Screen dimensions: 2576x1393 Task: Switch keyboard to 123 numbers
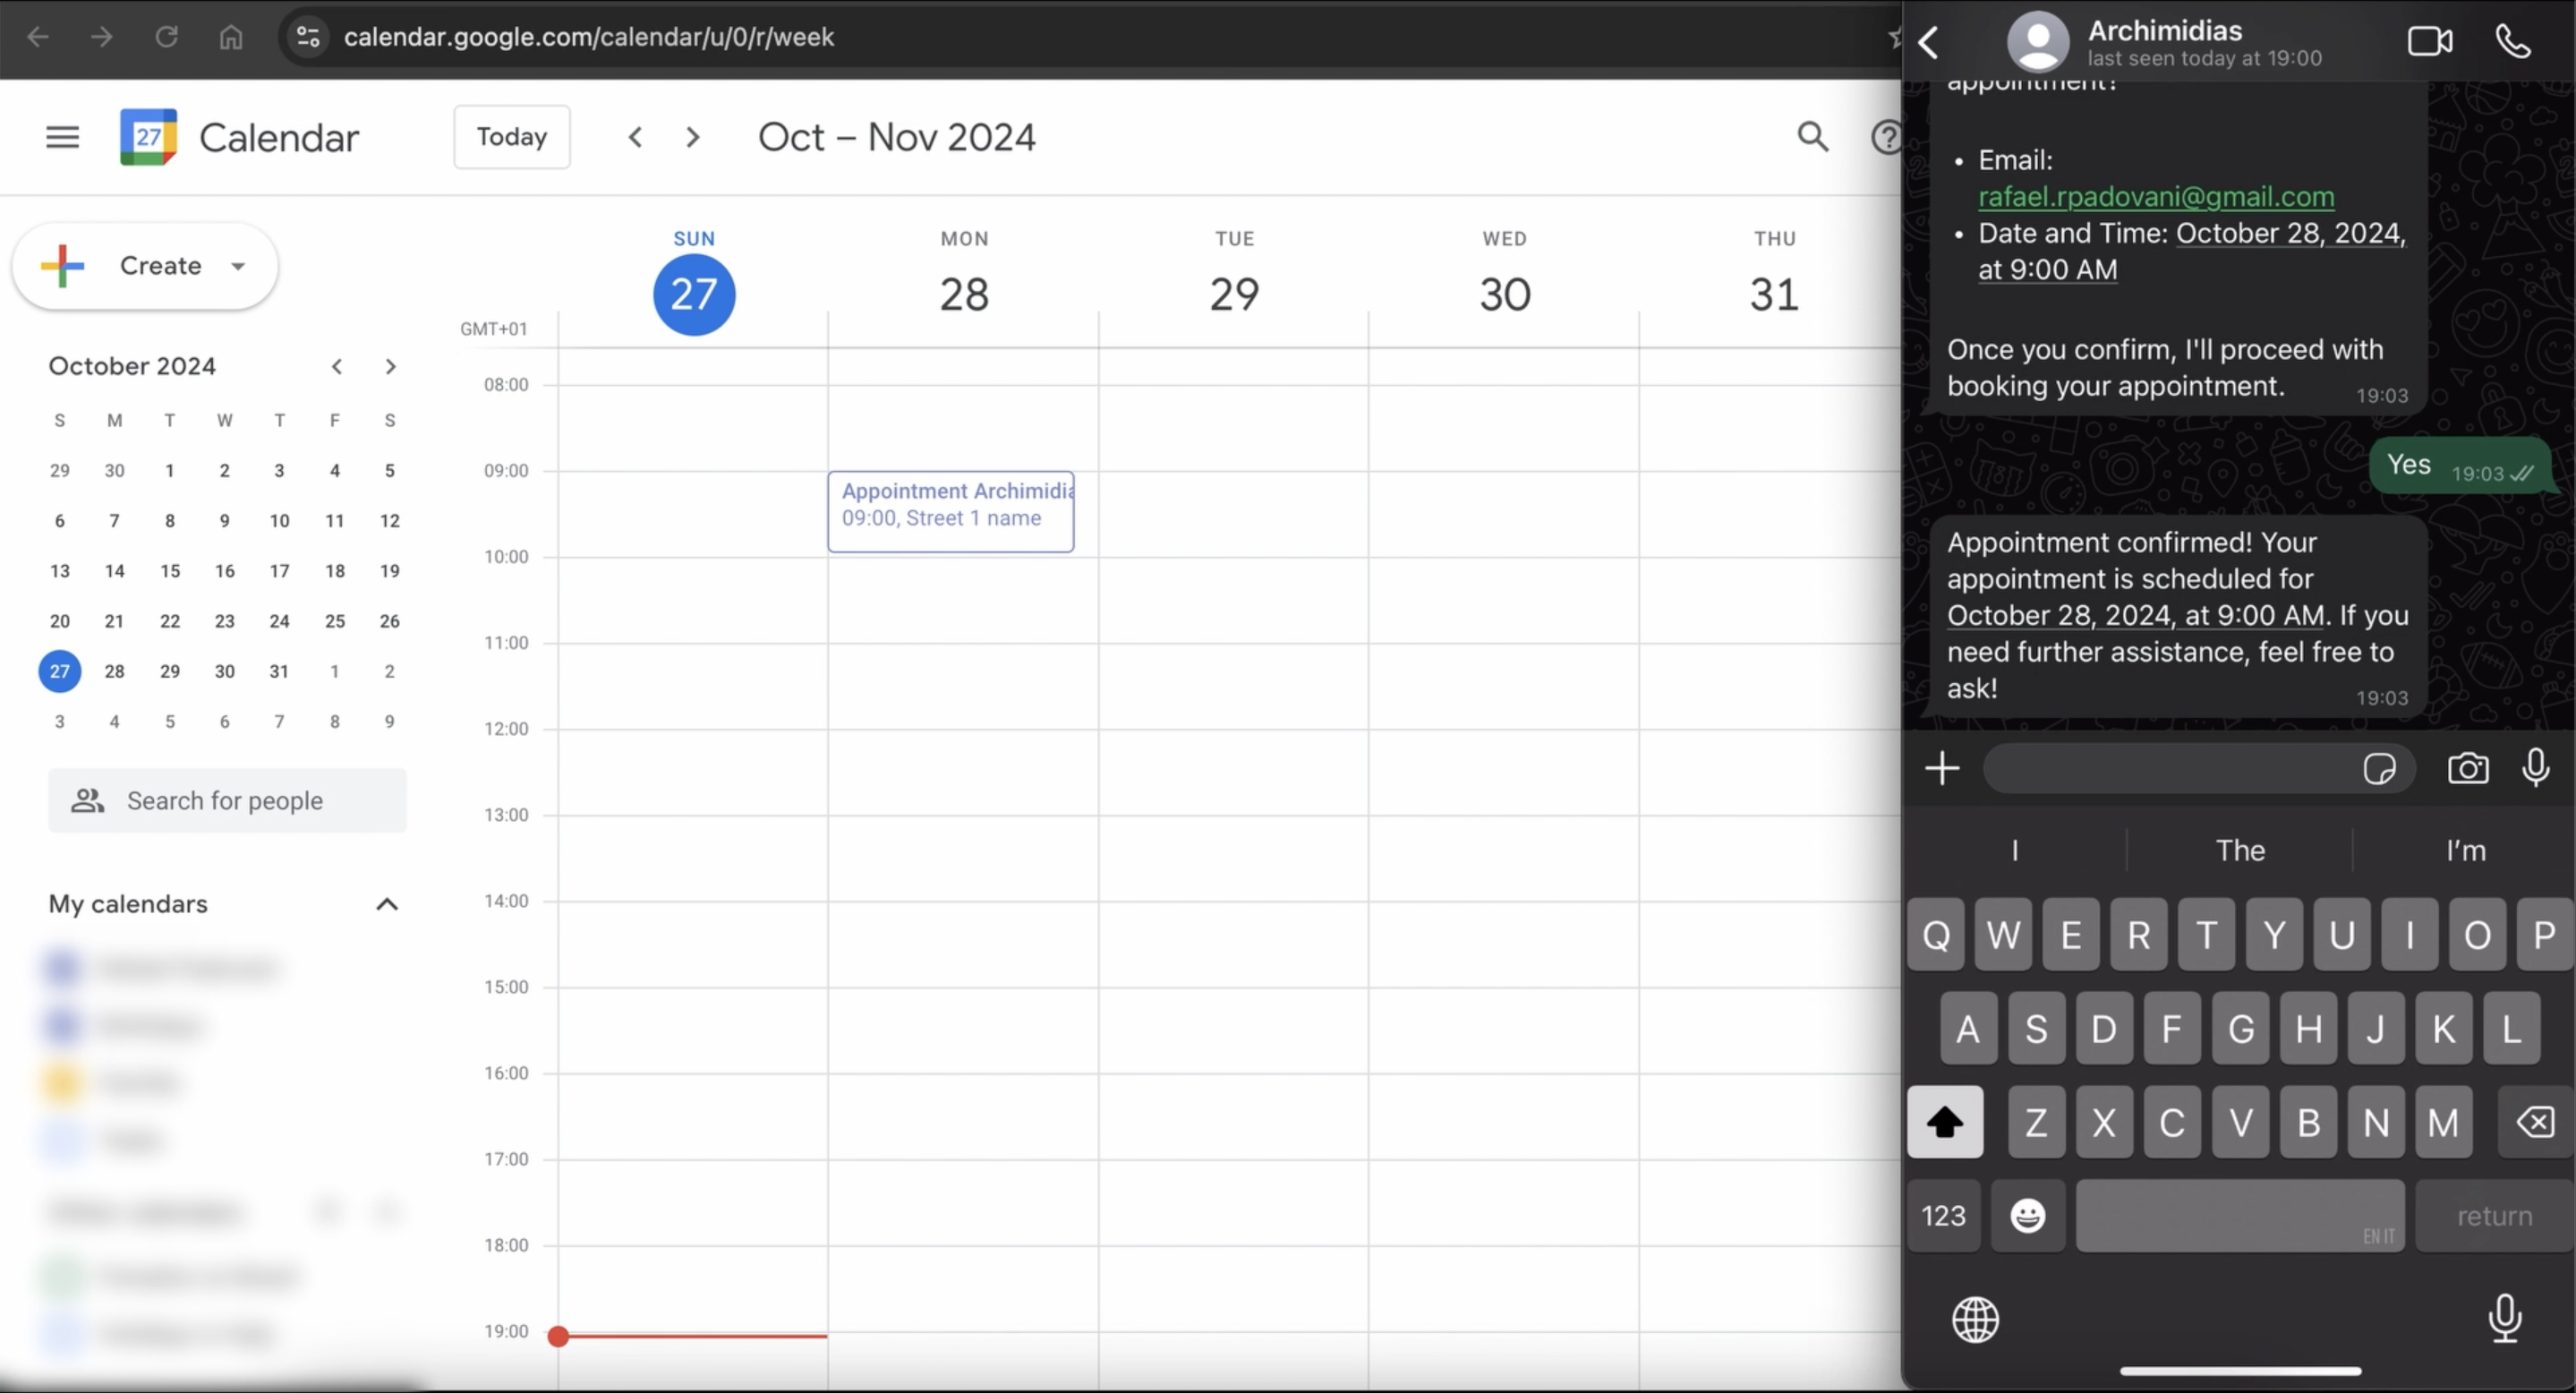coord(1943,1216)
